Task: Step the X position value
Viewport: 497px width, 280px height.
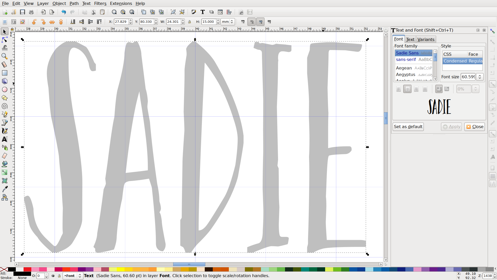Action: point(130,22)
